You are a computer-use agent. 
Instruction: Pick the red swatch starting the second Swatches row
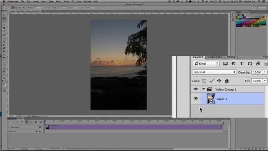(x=237, y=17)
